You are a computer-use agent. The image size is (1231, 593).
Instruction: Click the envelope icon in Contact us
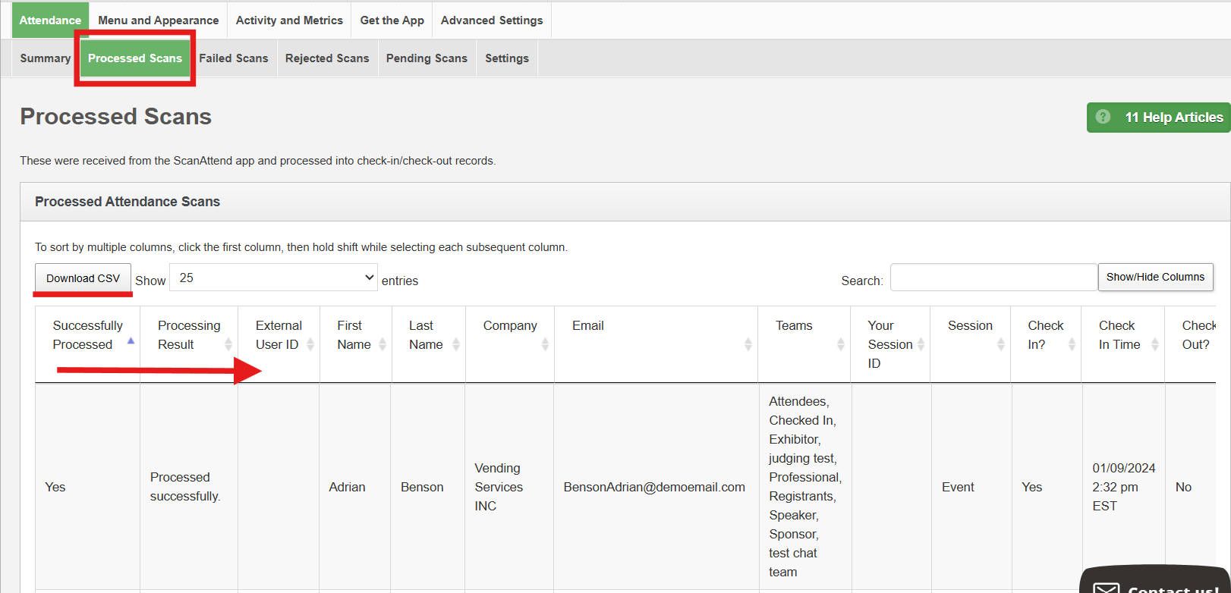coord(1106,588)
